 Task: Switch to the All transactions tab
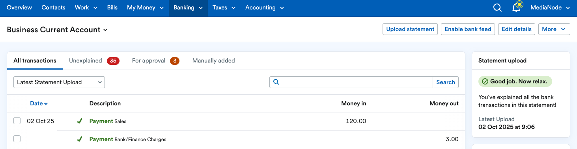click(35, 61)
